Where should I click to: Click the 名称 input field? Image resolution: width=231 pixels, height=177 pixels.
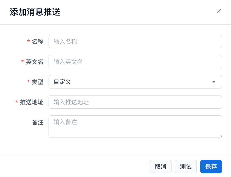(135, 41)
